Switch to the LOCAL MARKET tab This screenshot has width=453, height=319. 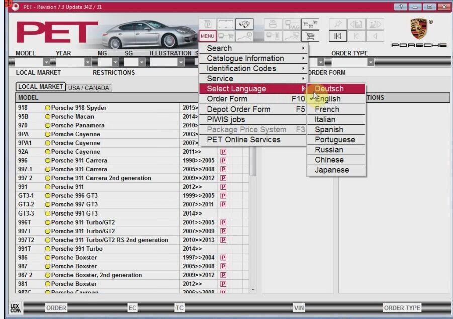(40, 87)
